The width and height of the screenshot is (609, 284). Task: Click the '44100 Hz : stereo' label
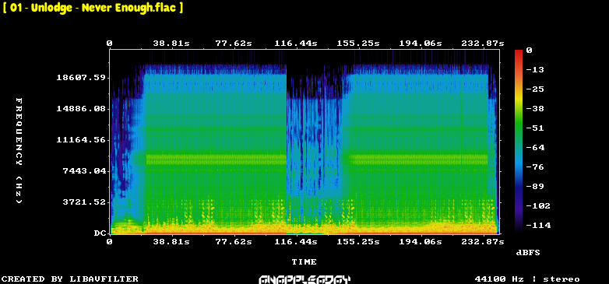tap(527, 279)
